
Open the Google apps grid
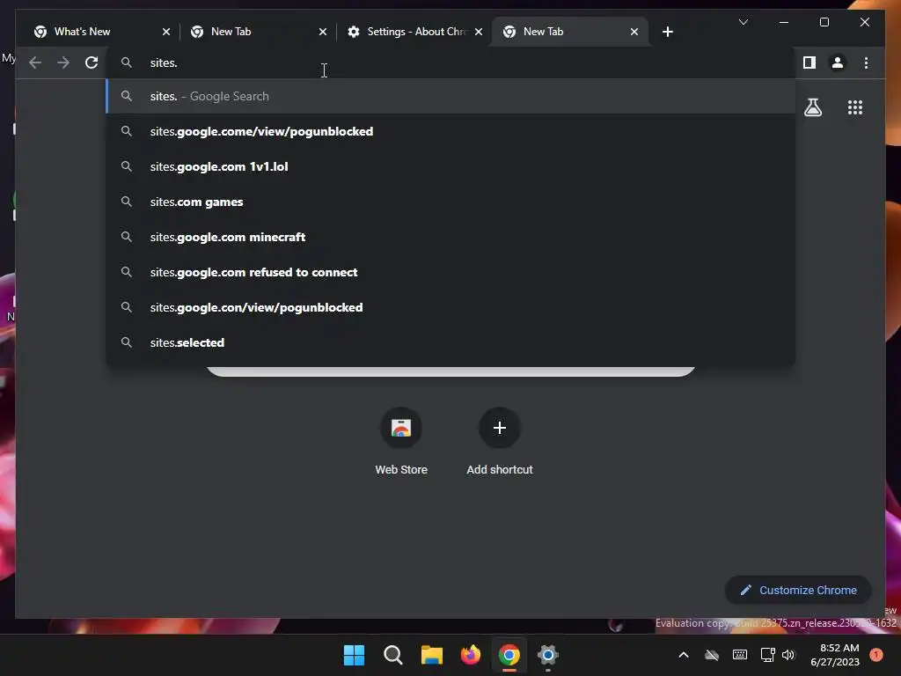(855, 107)
